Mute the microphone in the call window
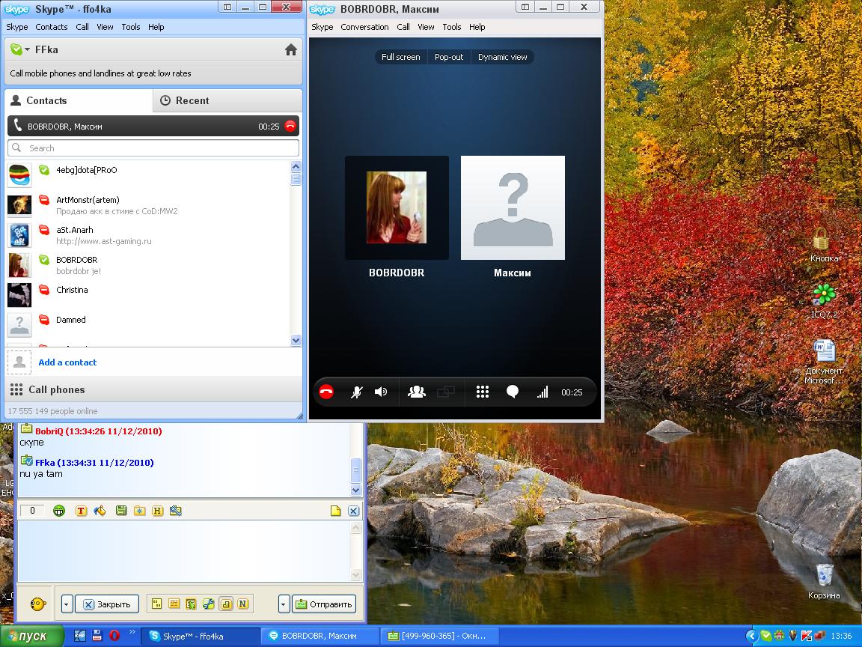Viewport: 862px width, 647px height. pos(357,392)
